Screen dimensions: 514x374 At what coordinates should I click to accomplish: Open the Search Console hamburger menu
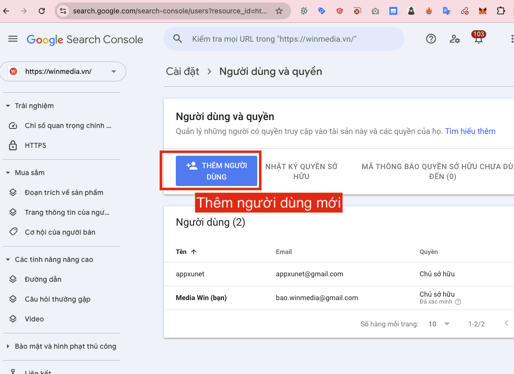coord(13,39)
